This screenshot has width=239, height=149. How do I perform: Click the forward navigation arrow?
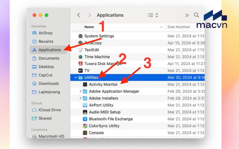point(89,15)
